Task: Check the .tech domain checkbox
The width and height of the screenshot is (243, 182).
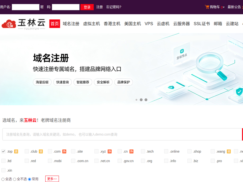Action: 143,151
